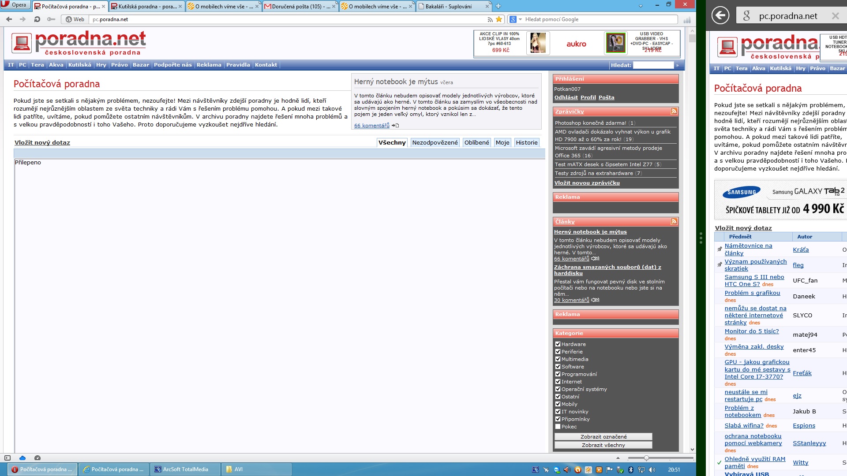847x476 pixels.
Task: Click the RSS feed icon in the address bar
Action: pyautogui.click(x=490, y=19)
